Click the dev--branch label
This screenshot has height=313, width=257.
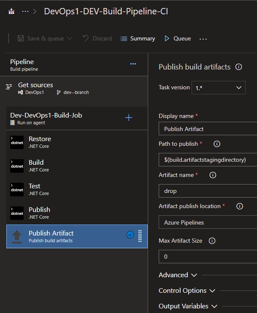click(76, 92)
